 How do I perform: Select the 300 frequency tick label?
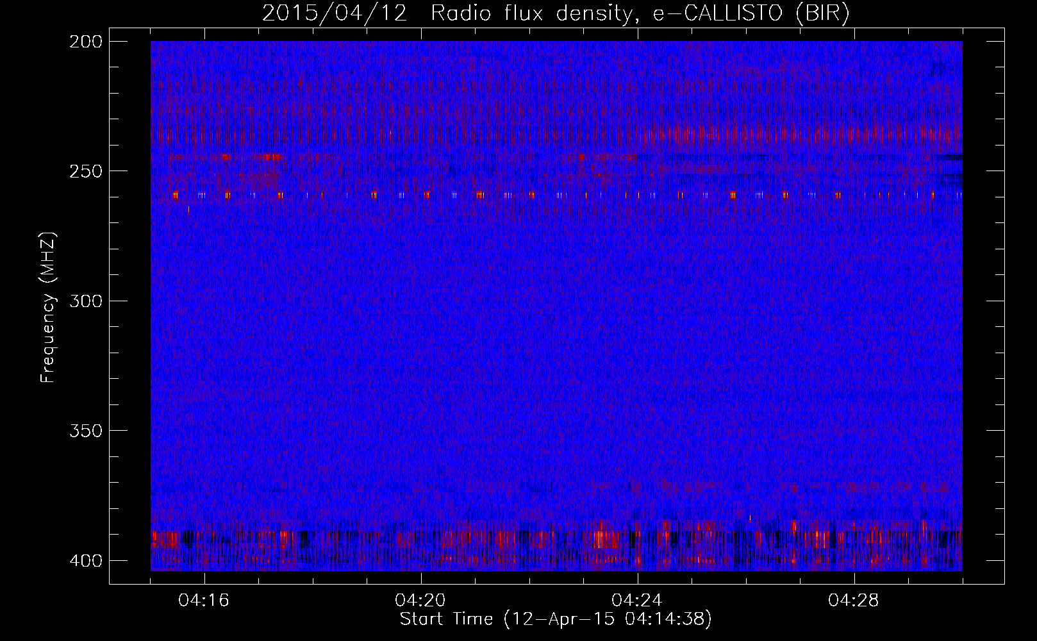85,301
